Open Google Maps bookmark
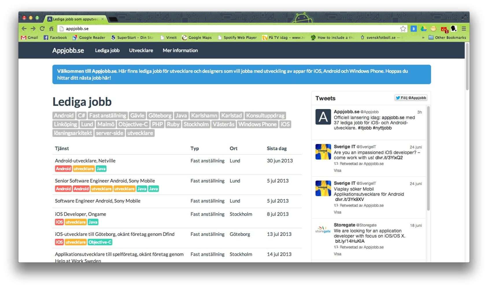The image size is (488, 288). click(197, 38)
